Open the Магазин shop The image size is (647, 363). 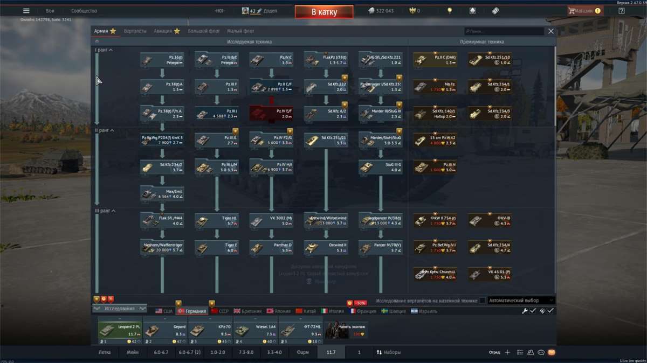click(x=585, y=11)
